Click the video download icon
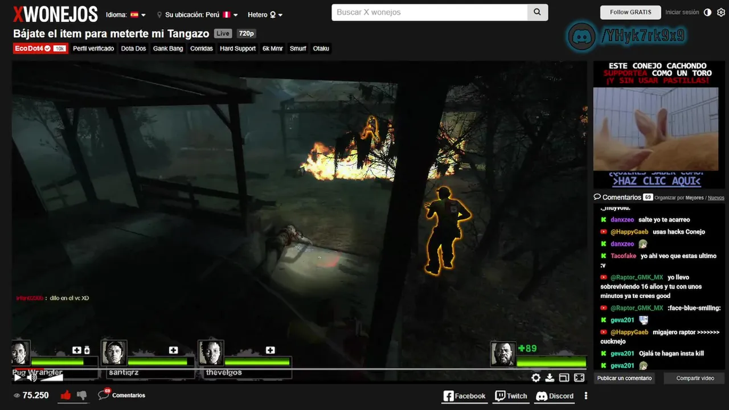The width and height of the screenshot is (729, 410). tap(550, 377)
